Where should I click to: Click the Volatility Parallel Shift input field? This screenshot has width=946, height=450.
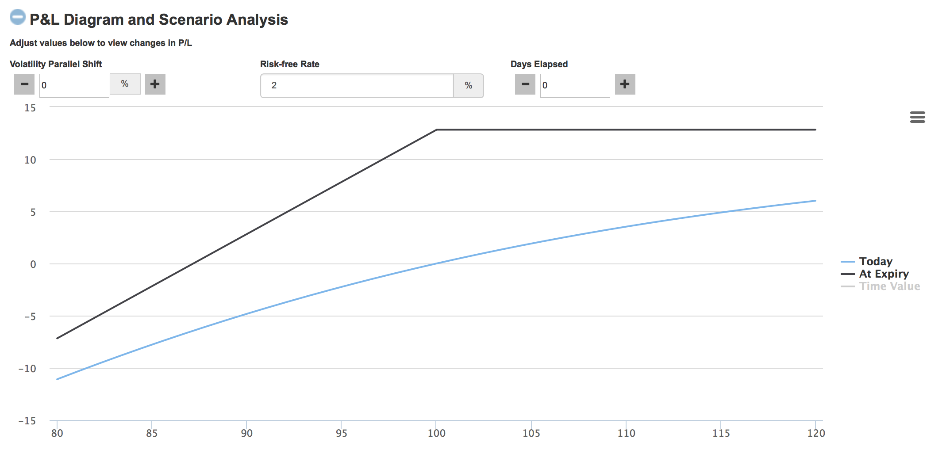pos(74,85)
